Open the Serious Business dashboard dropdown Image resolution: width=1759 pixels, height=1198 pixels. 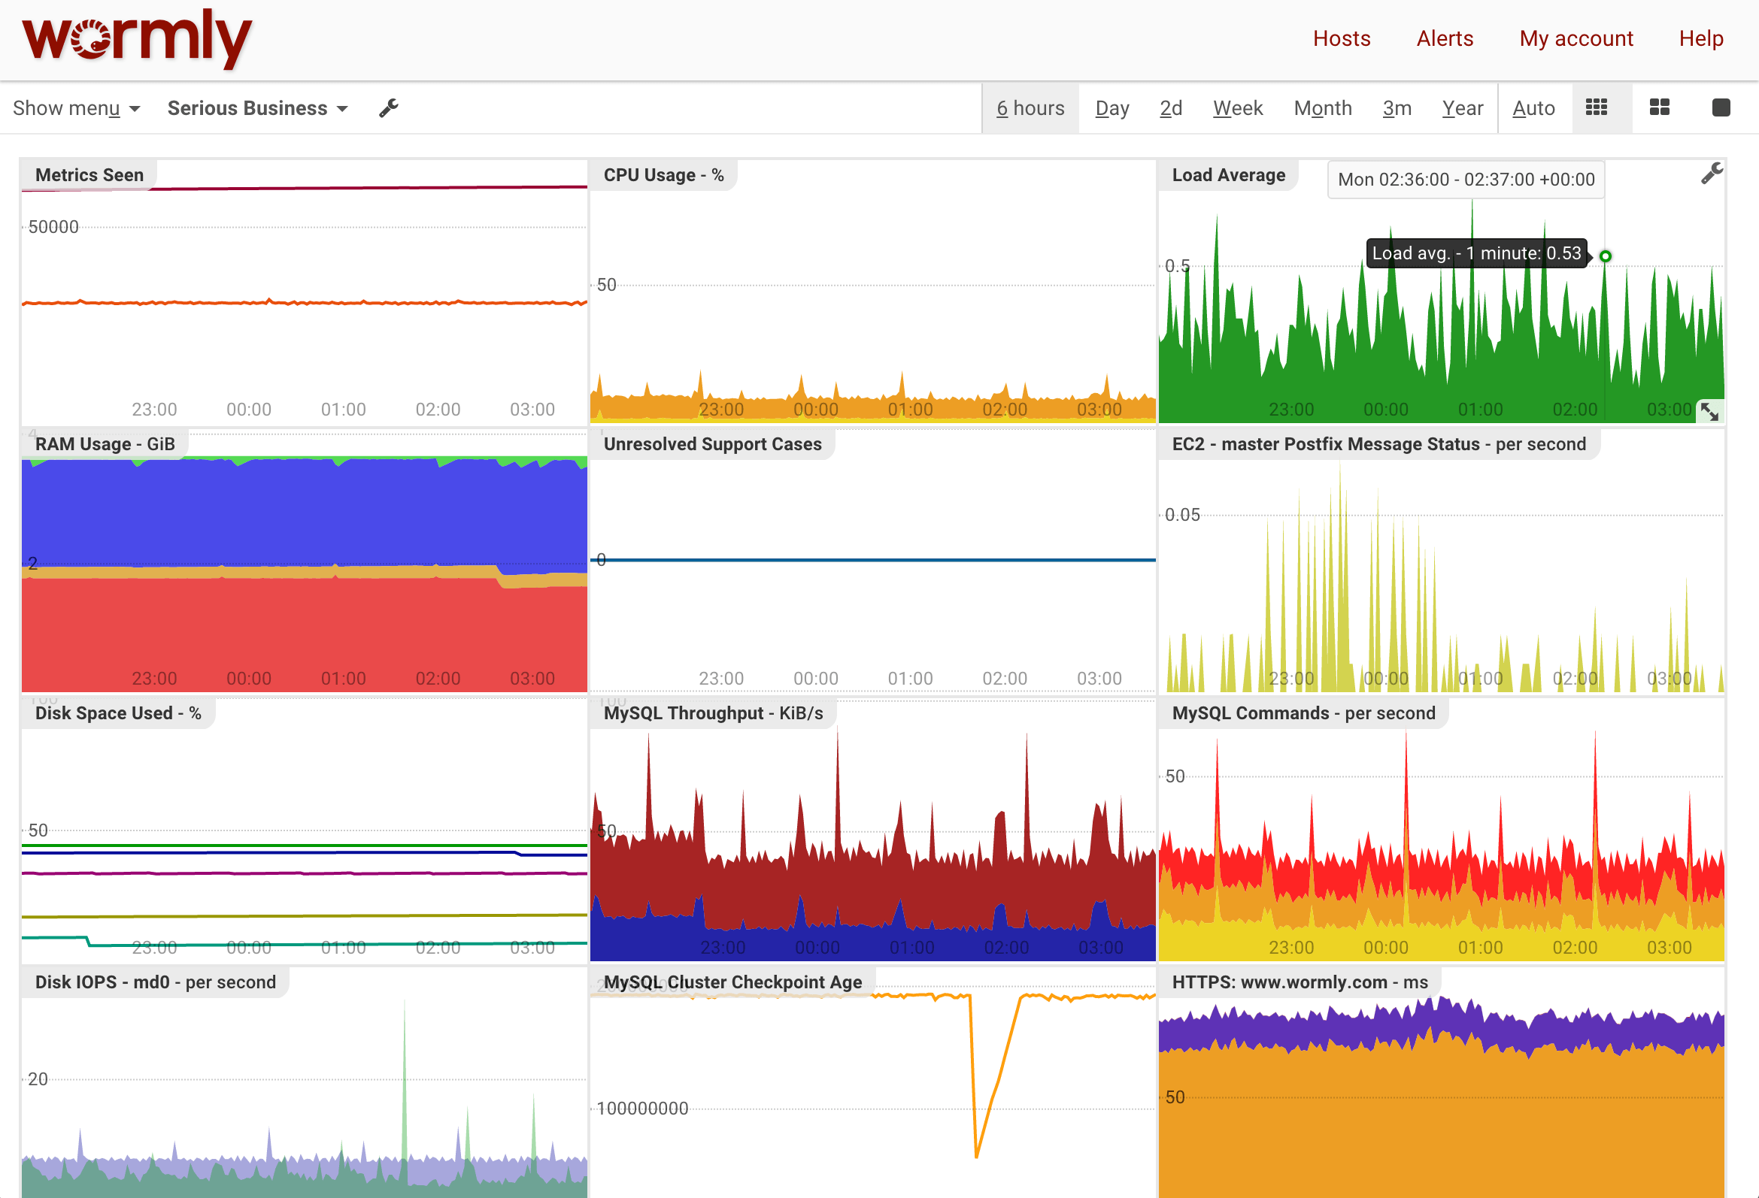coord(257,108)
